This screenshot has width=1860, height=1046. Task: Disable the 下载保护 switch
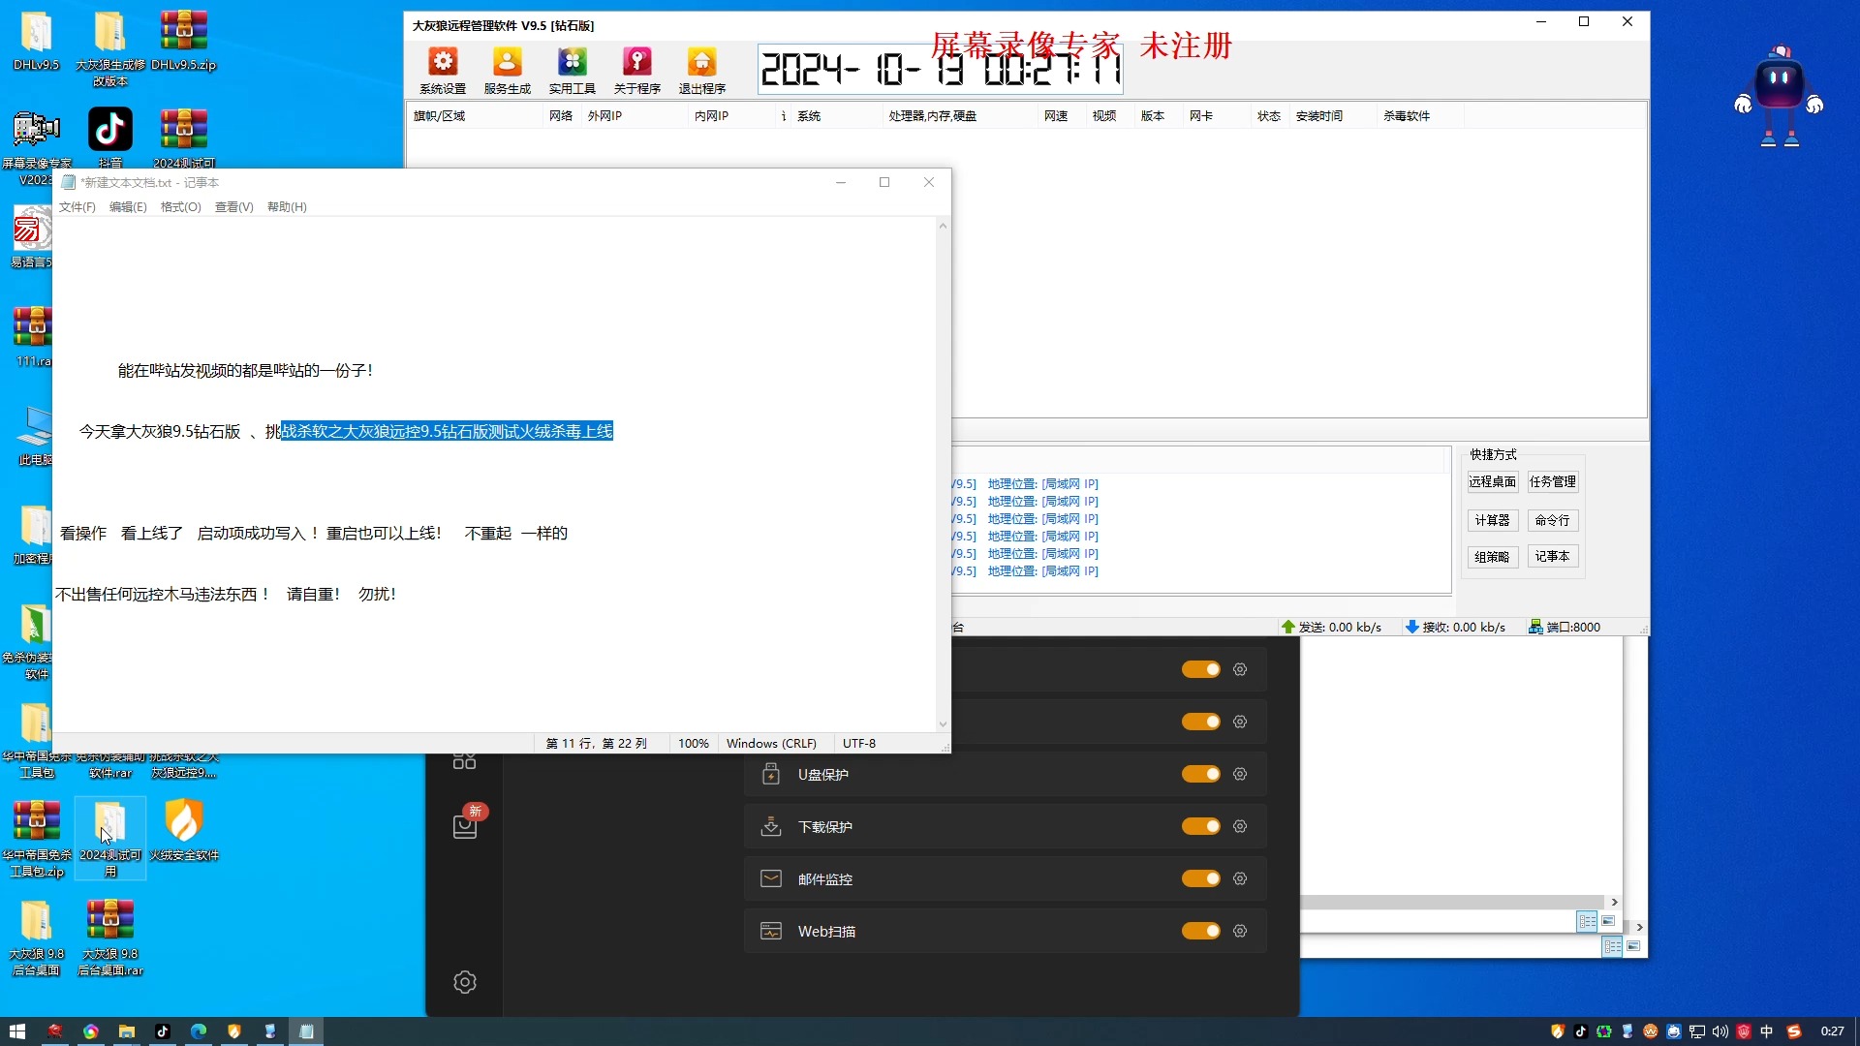[1200, 826]
